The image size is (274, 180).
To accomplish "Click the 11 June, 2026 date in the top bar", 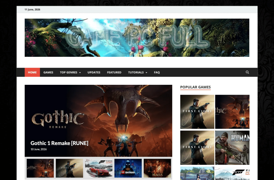I will (32, 10).
